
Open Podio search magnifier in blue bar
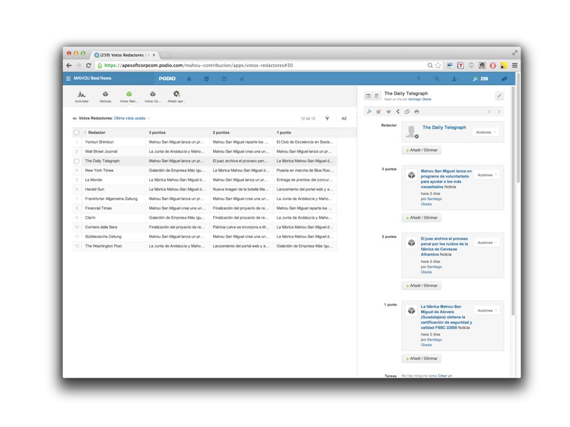(x=436, y=79)
